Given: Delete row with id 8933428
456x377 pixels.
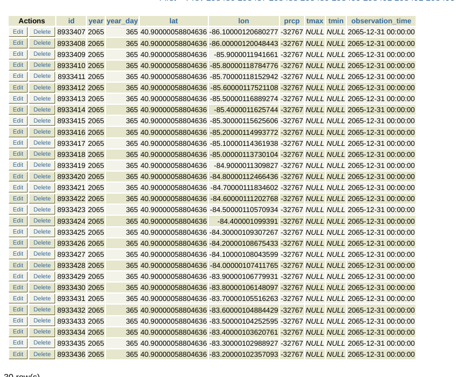Looking at the screenshot, I should coord(42,265).
